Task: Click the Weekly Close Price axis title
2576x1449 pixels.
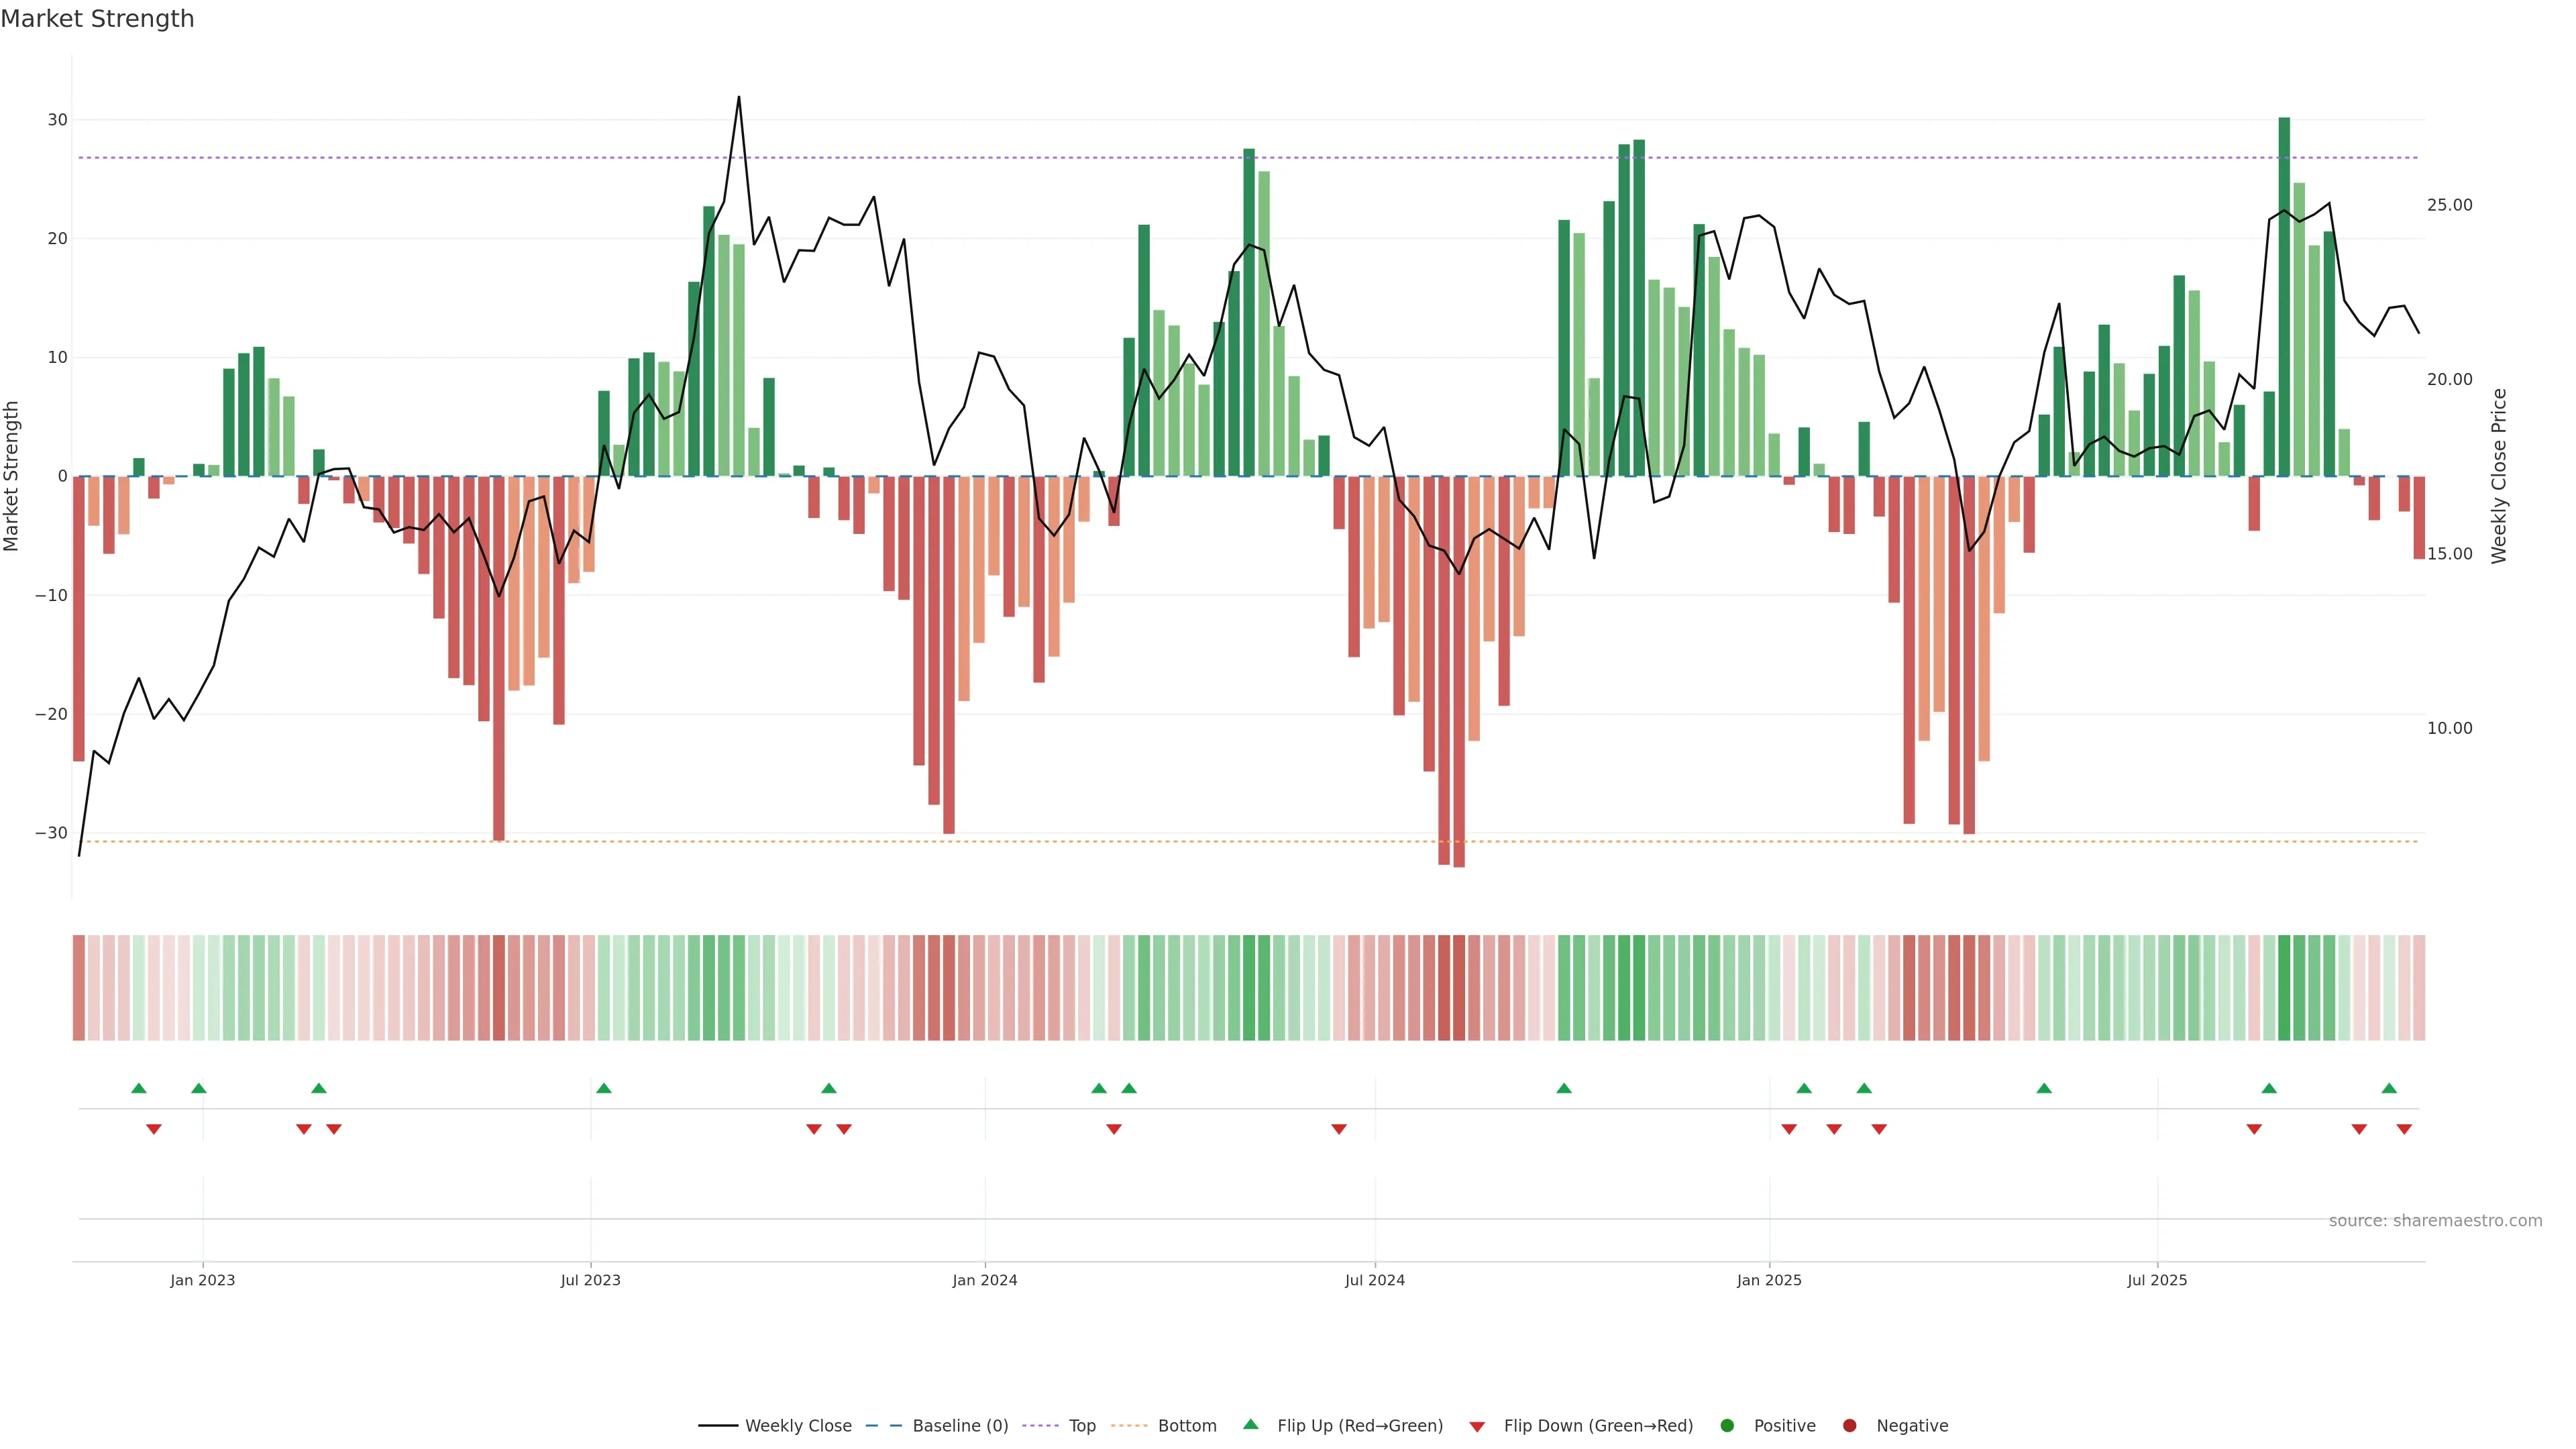Action: [2499, 476]
